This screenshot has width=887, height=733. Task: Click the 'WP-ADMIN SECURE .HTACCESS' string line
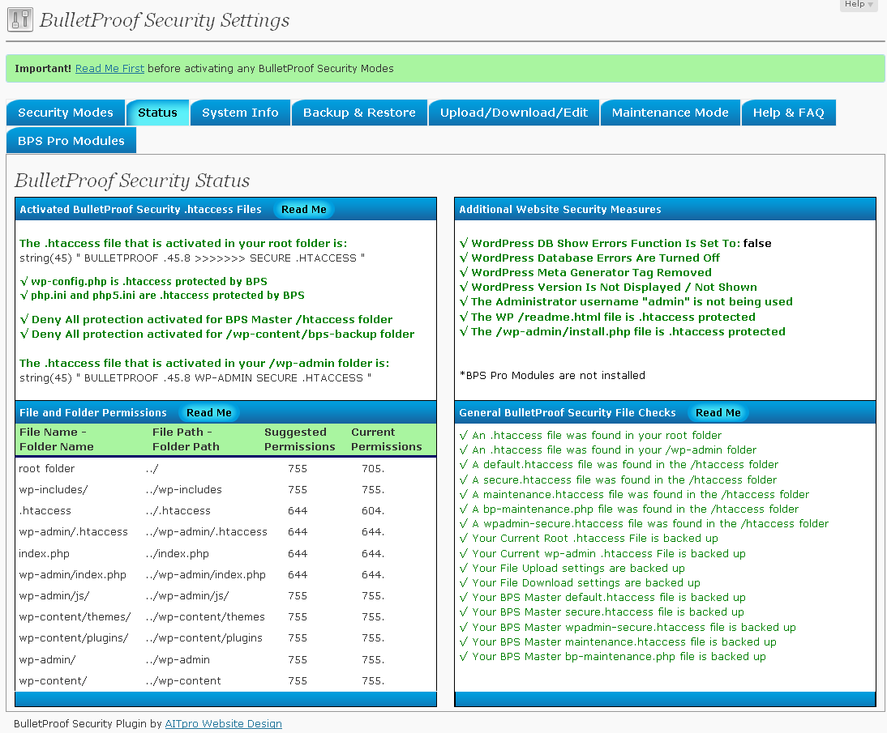pos(195,377)
